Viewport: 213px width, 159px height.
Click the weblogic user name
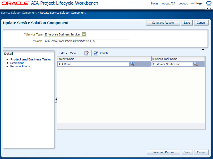tap(197, 3)
